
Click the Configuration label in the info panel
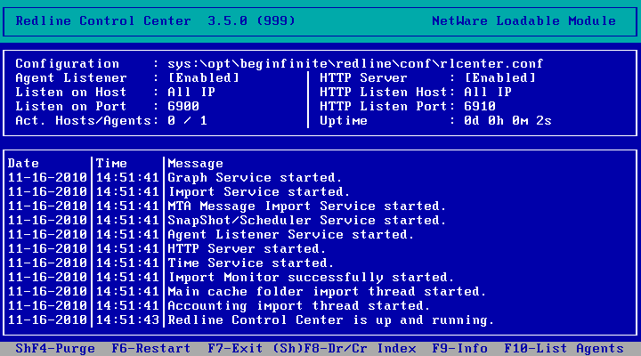68,64
